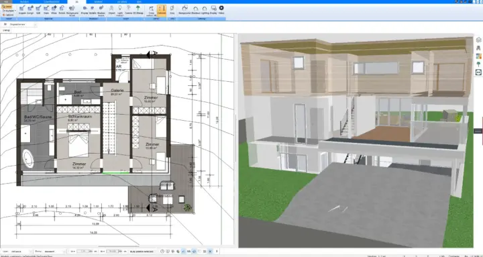483x257 pixels.
Task: Click the double-arrow icon in right sidebar
Action: click(478, 72)
